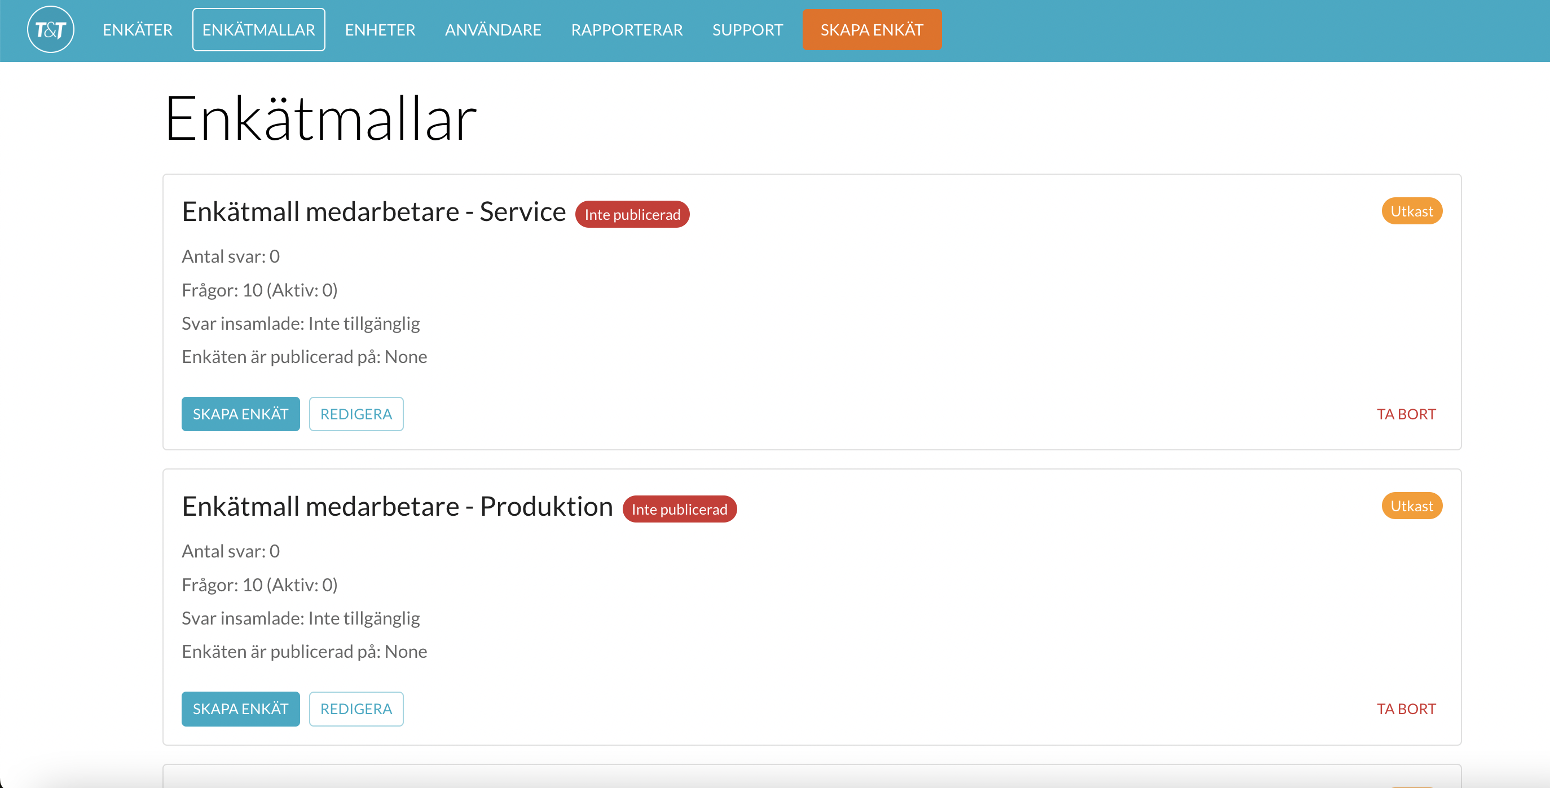The width and height of the screenshot is (1550, 788).
Task: Click the T&T logo icon
Action: coord(51,29)
